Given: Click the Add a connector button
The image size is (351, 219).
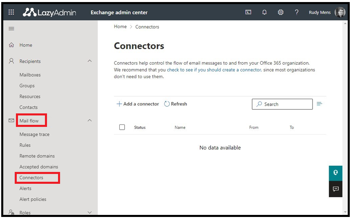Looking at the screenshot, I should (x=138, y=104).
